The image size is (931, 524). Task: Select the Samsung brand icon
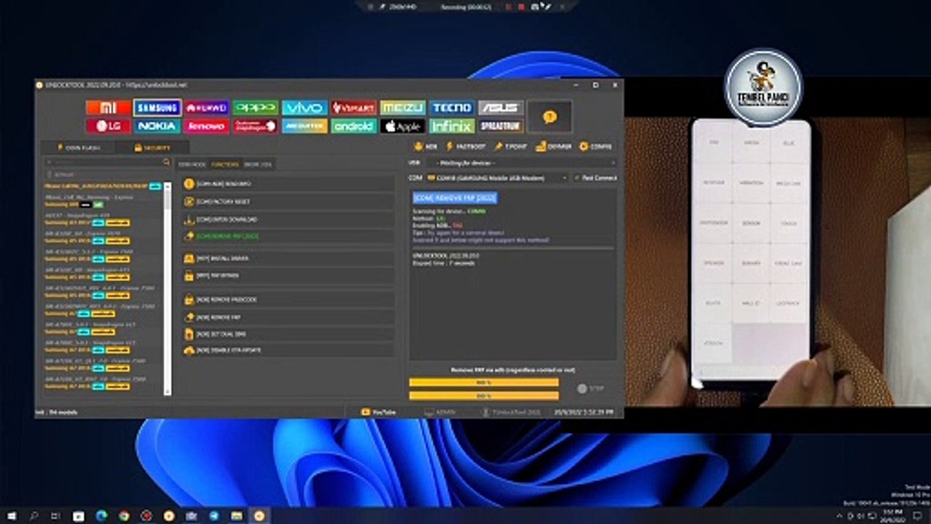[157, 108]
